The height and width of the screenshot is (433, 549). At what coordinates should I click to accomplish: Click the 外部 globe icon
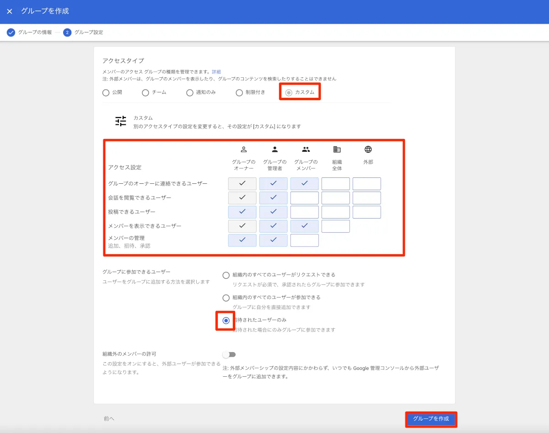point(368,149)
